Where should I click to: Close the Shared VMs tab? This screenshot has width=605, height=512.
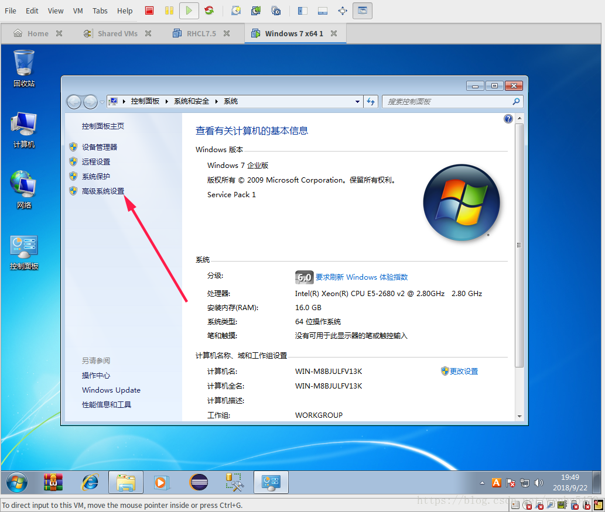(148, 33)
